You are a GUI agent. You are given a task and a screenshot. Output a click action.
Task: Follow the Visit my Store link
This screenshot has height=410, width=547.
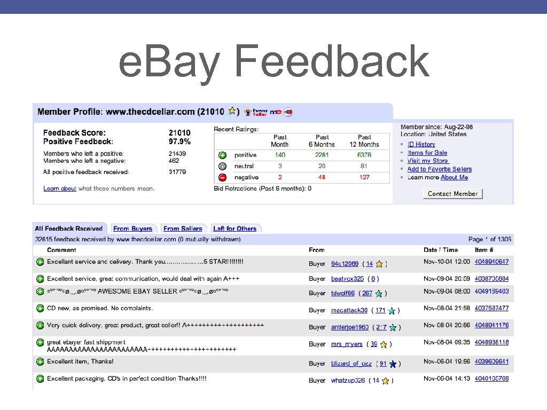(x=428, y=161)
